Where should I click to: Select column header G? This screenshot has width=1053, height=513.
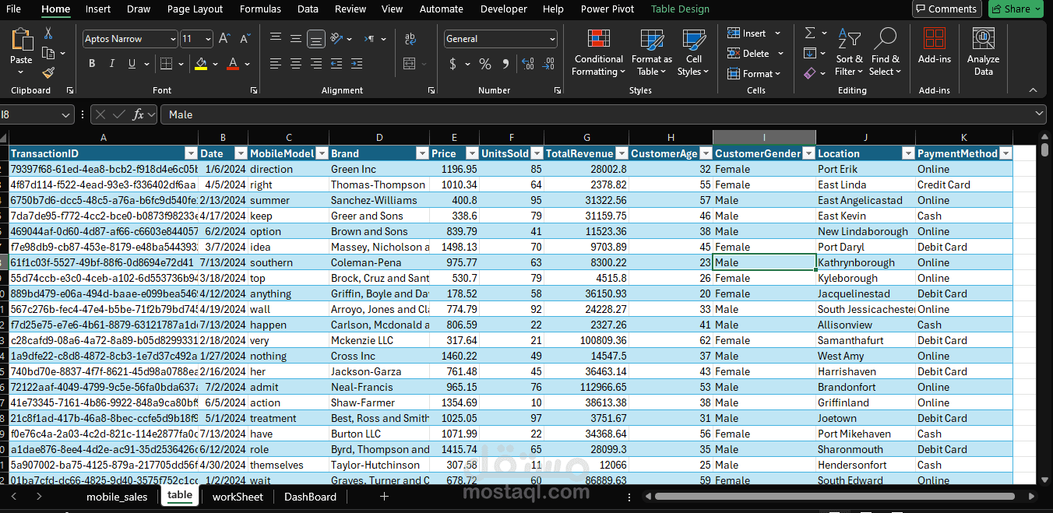[586, 137]
